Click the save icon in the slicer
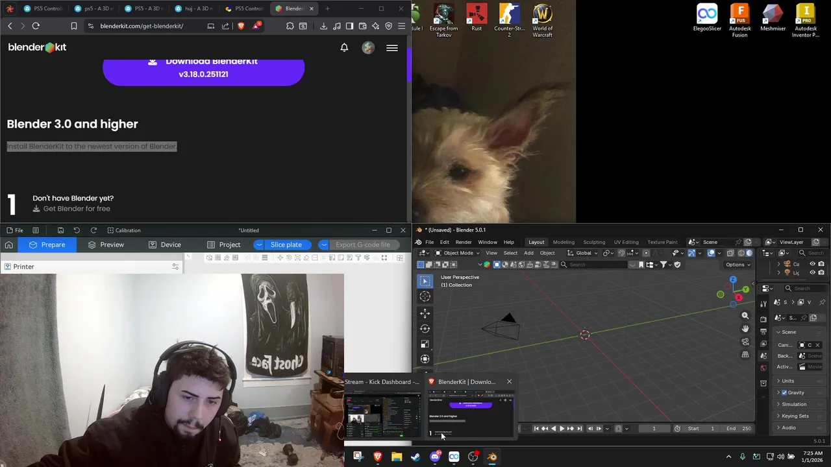The height and width of the screenshot is (467, 831). [60, 230]
